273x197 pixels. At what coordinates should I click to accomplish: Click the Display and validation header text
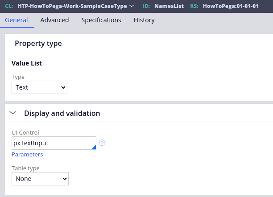62,113
